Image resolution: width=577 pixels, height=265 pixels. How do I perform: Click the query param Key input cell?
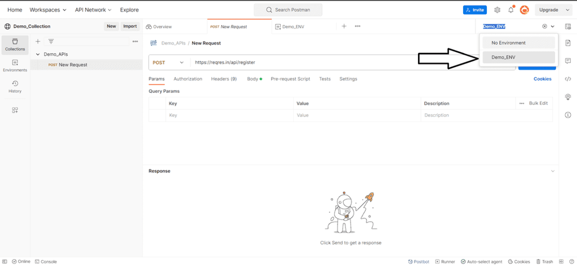(x=230, y=115)
